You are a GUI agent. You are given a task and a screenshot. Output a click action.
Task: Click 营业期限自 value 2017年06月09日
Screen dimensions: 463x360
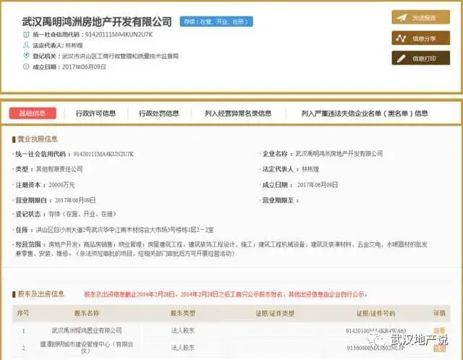pyautogui.click(x=75, y=200)
